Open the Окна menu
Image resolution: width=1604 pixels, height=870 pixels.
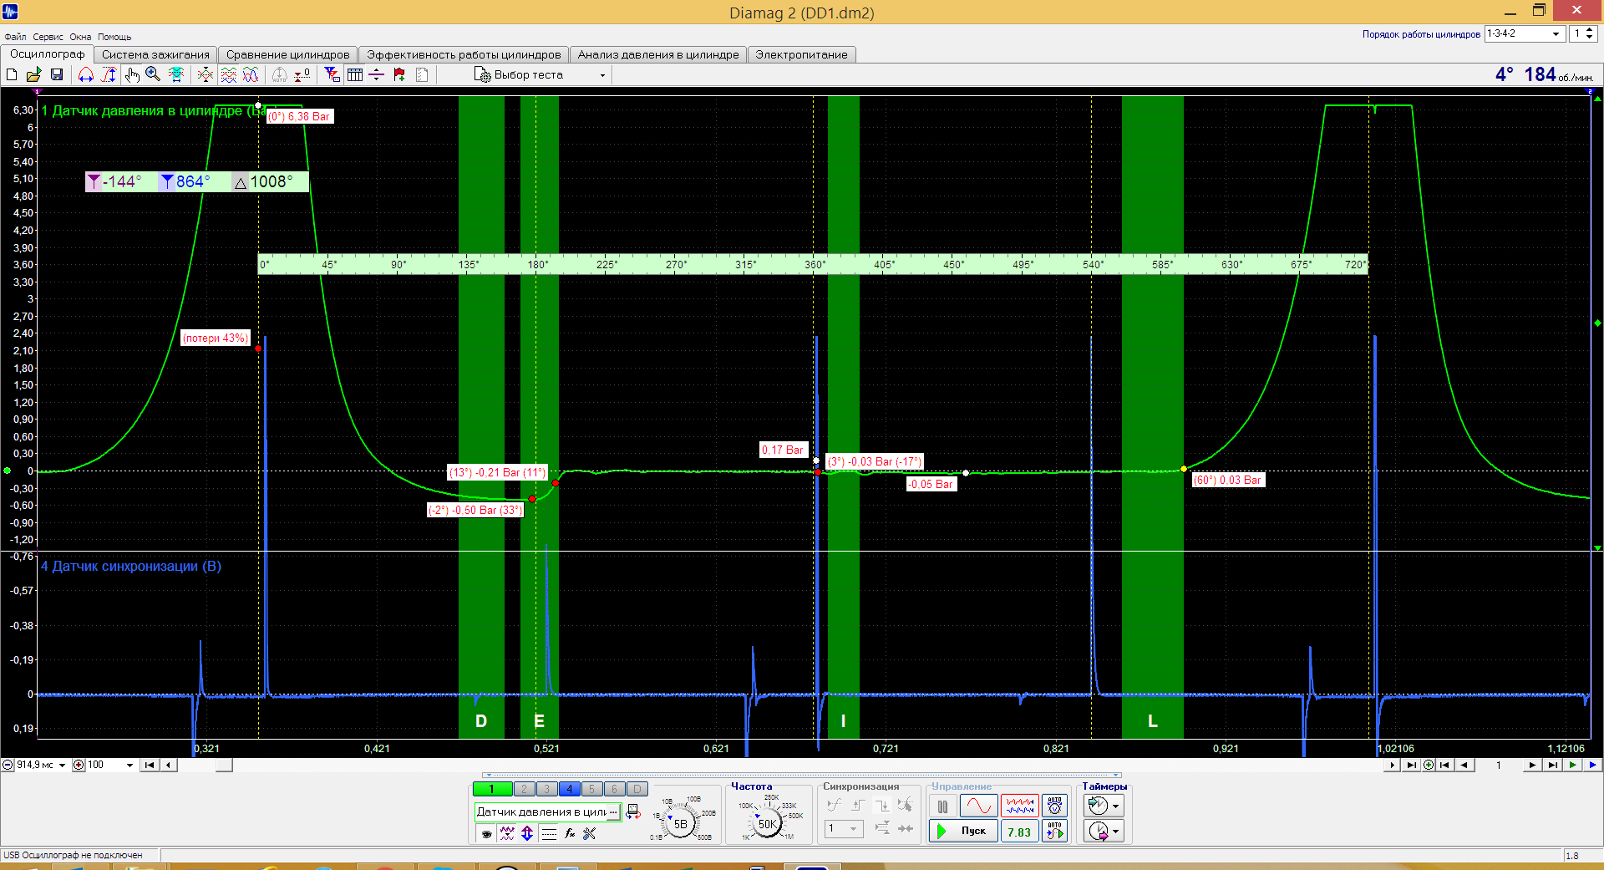[x=80, y=37]
